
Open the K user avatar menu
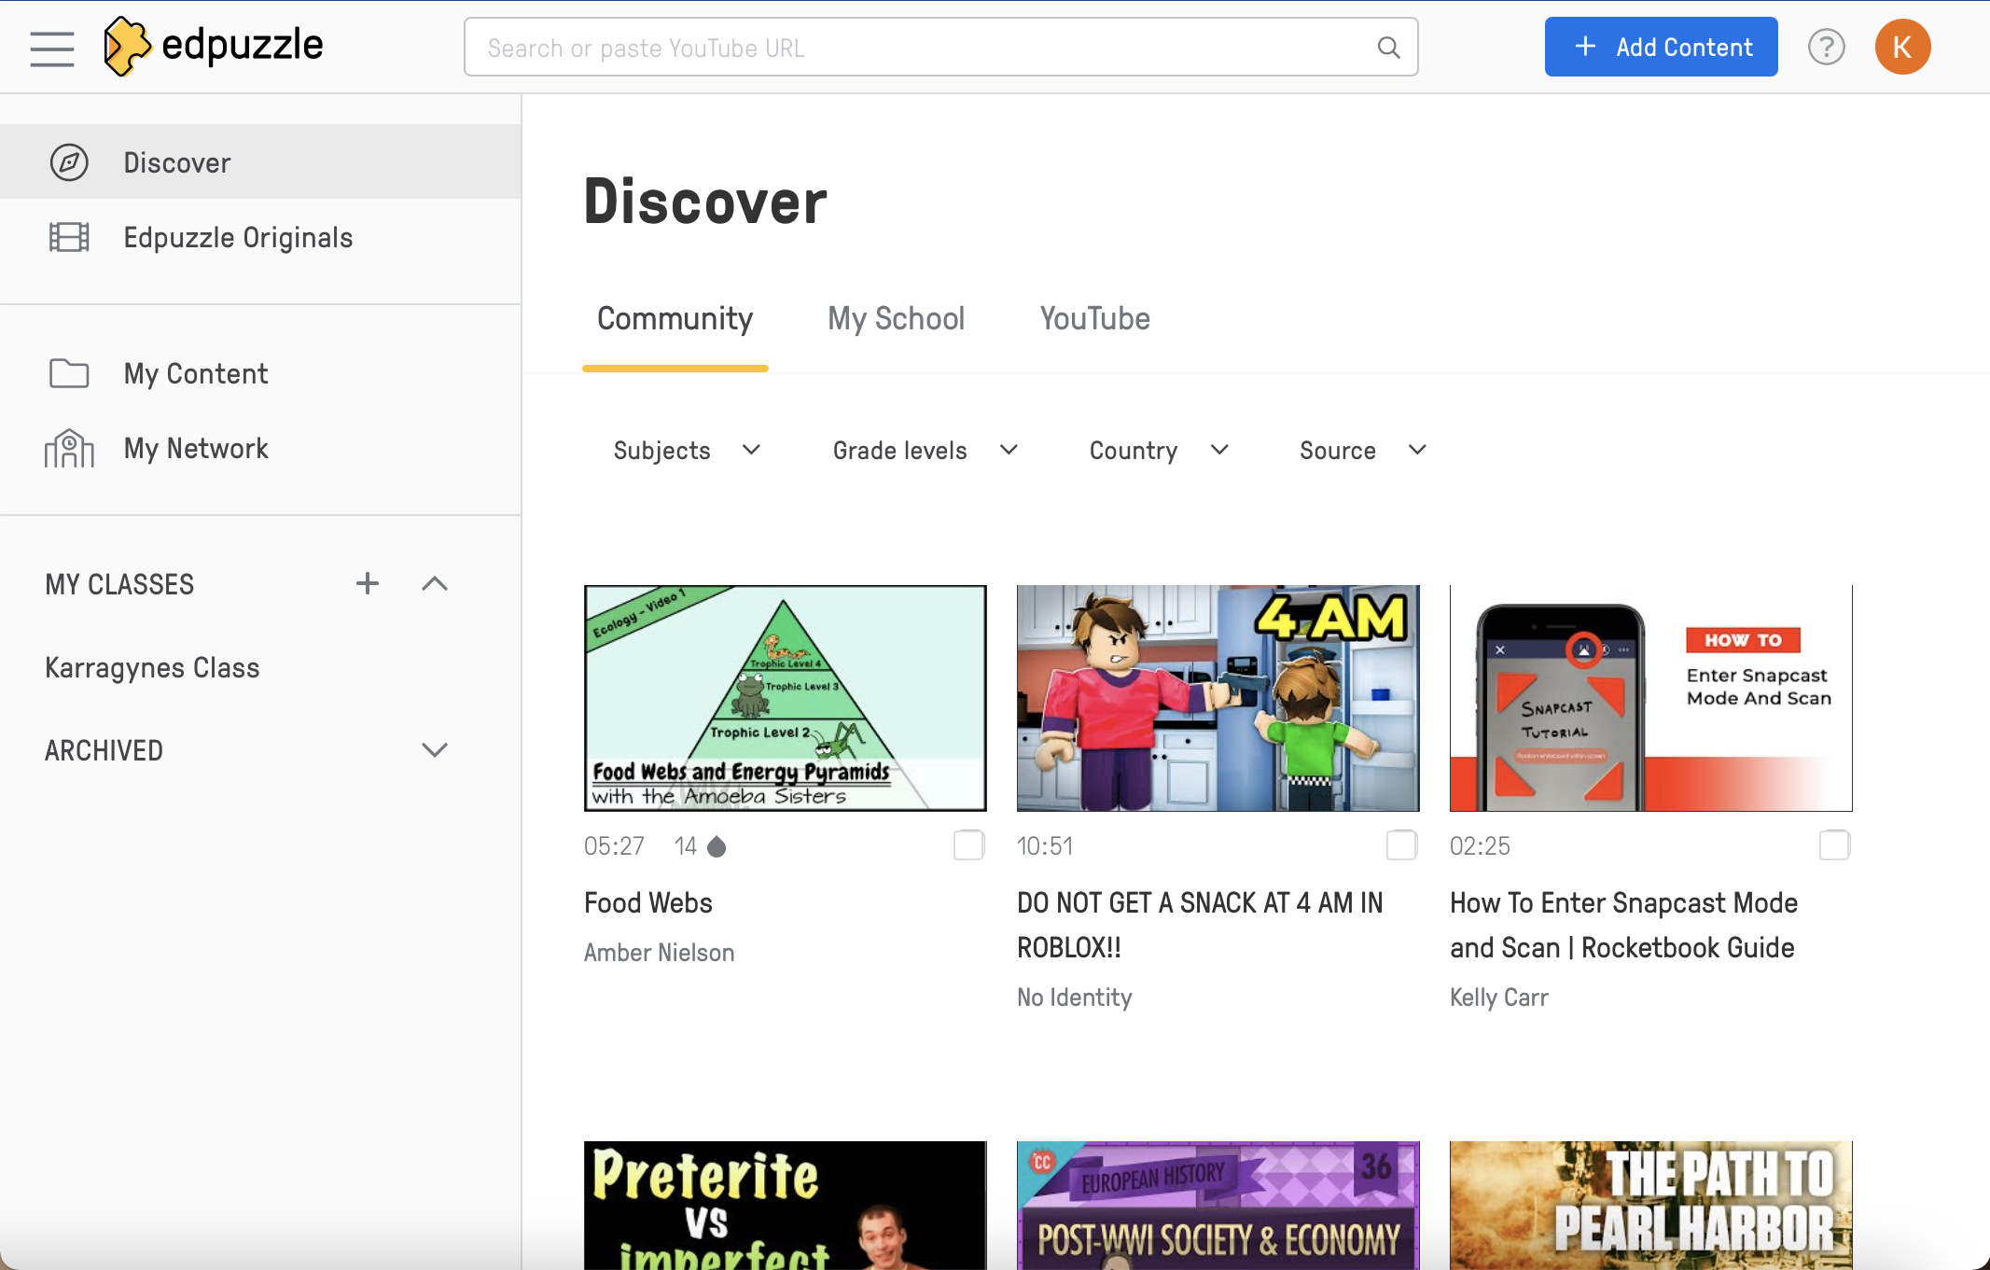point(1902,47)
